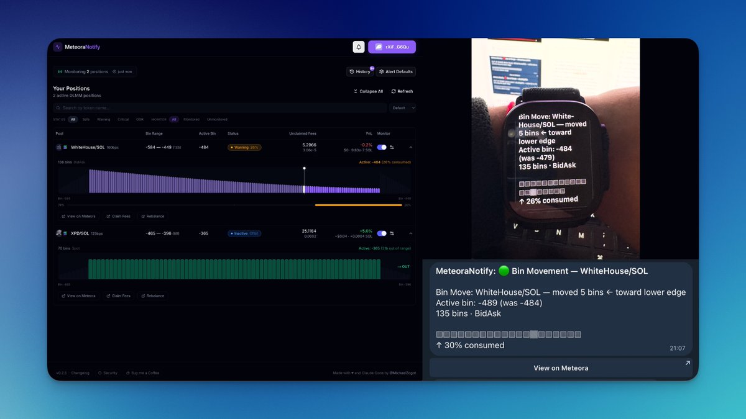Open the Security footer link
The image size is (746, 419).
point(108,373)
